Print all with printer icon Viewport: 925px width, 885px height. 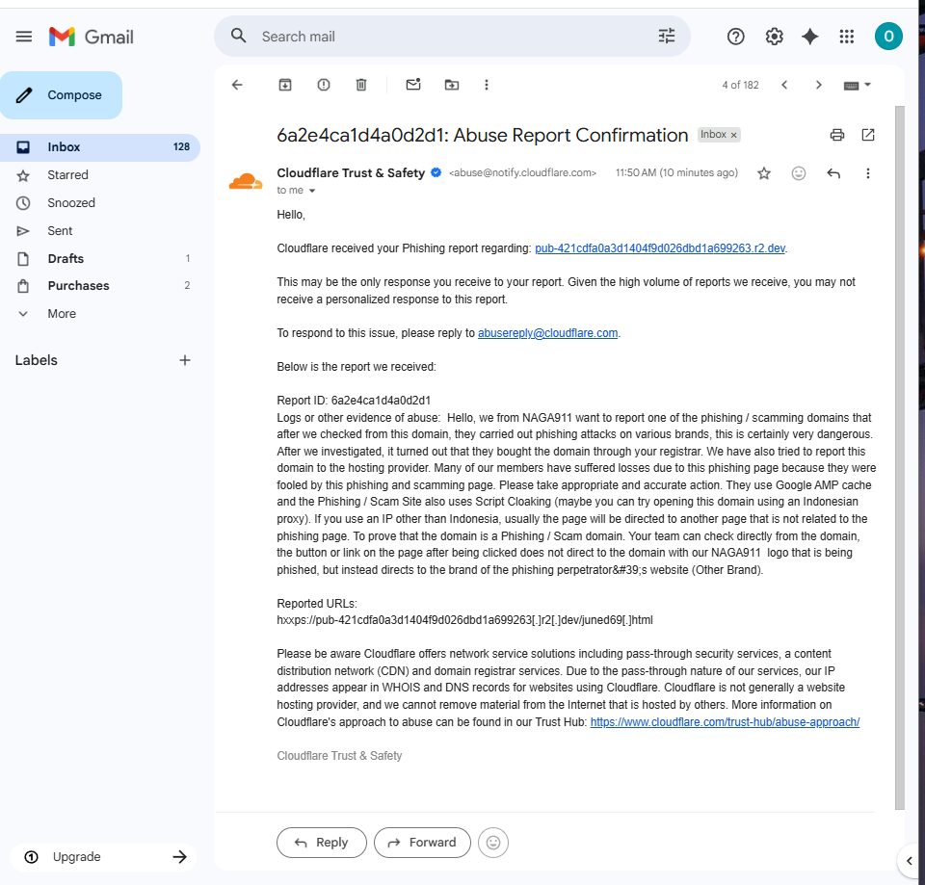[x=836, y=135]
